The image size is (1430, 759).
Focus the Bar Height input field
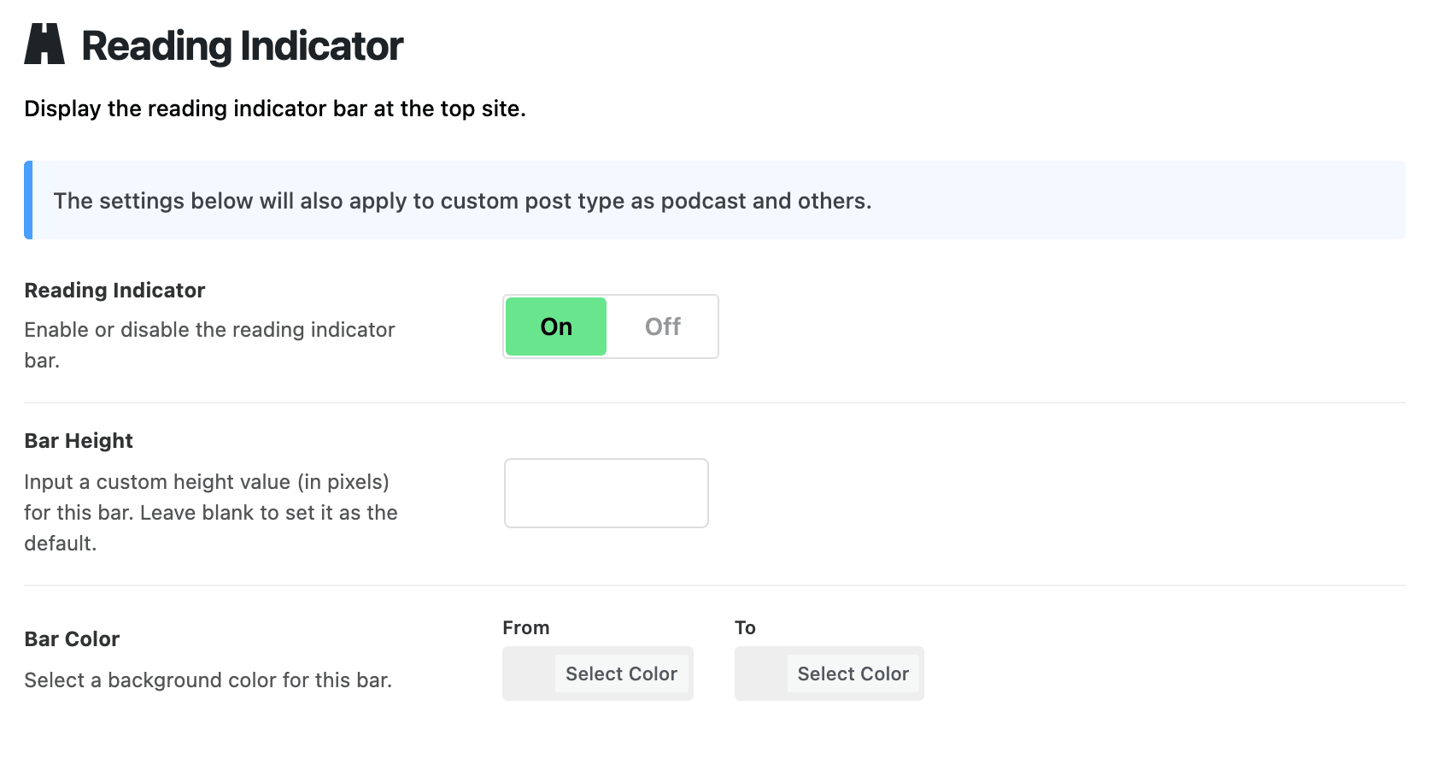[607, 493]
